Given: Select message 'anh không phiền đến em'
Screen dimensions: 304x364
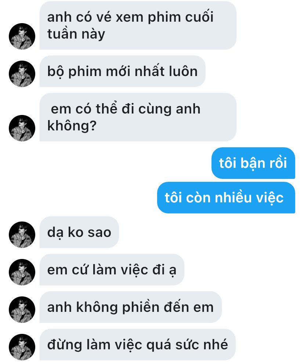Looking at the screenshot, I should (131, 307).
